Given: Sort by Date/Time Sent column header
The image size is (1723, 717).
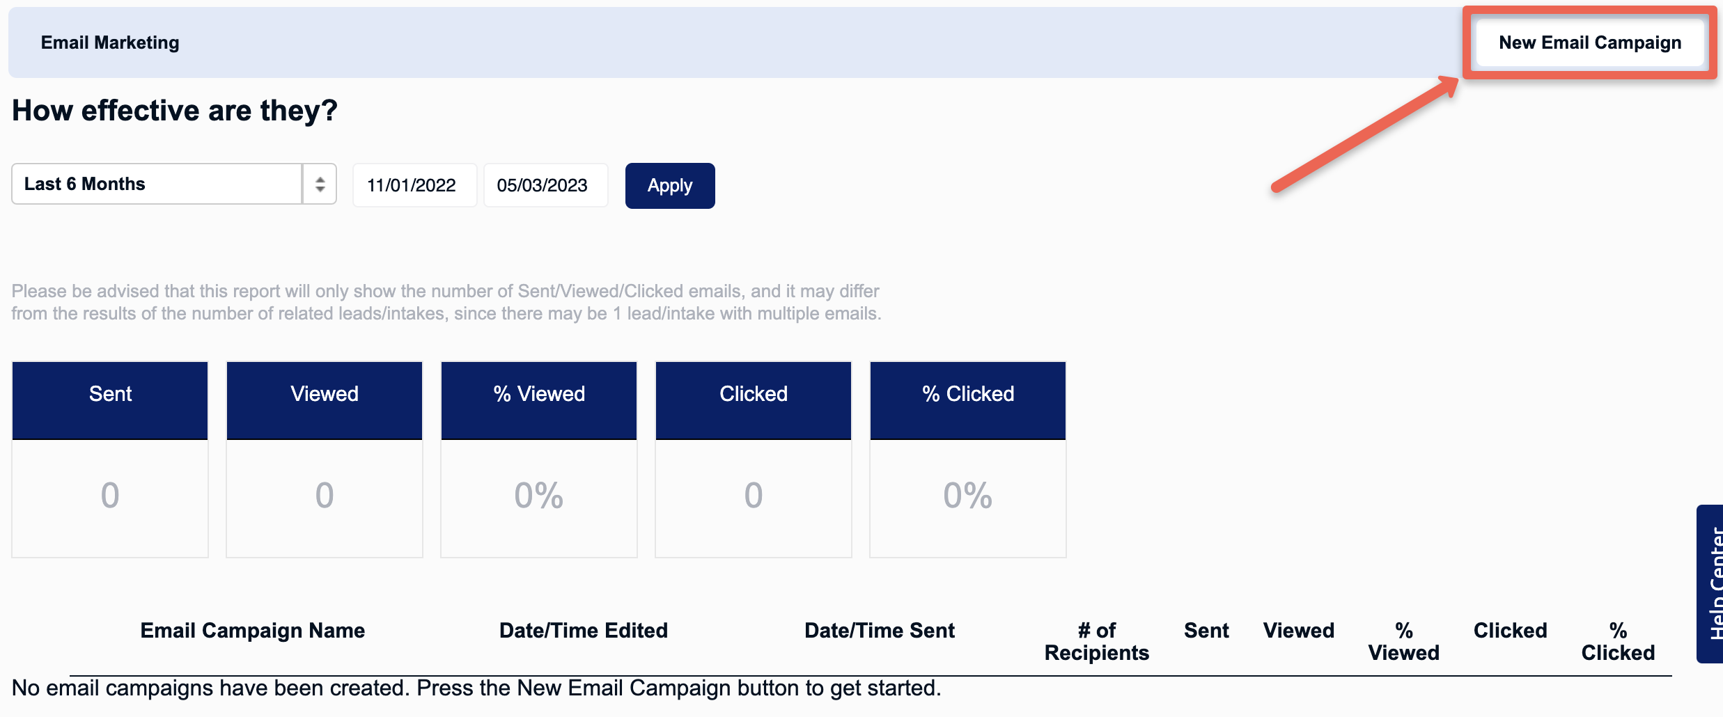Looking at the screenshot, I should [x=880, y=631].
